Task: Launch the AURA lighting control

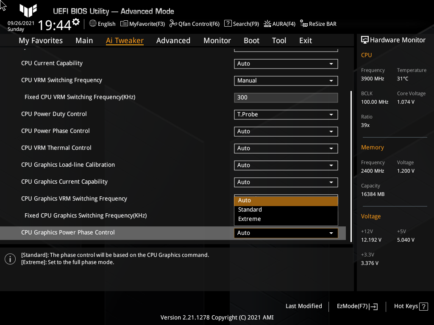Action: (x=279, y=24)
